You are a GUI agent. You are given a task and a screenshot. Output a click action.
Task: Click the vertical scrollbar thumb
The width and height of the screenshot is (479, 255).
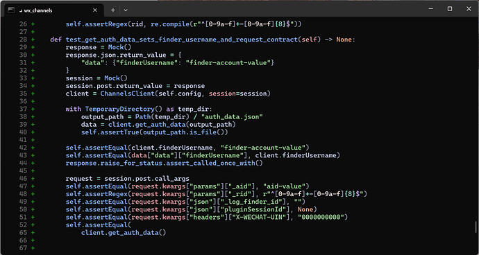tap(476, 227)
